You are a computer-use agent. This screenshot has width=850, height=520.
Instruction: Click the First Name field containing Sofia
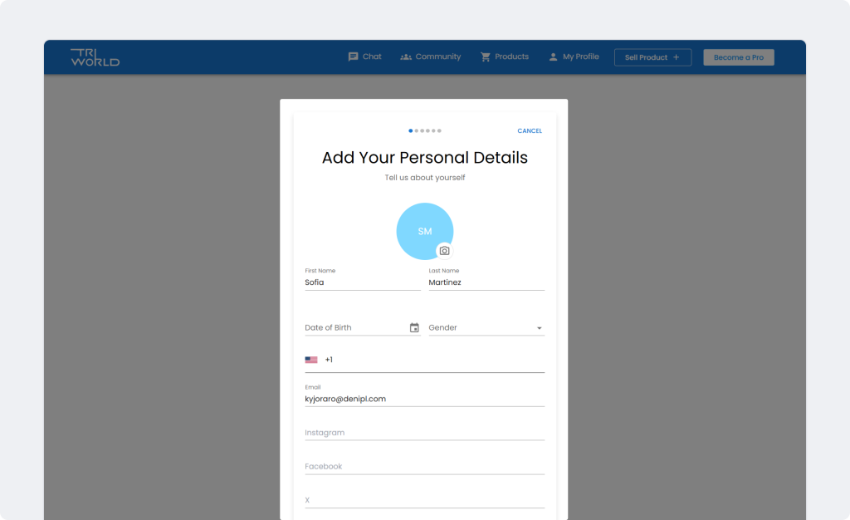tap(362, 282)
